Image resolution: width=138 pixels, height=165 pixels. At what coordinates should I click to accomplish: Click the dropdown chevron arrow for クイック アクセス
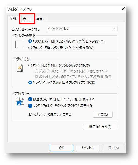[115, 29]
